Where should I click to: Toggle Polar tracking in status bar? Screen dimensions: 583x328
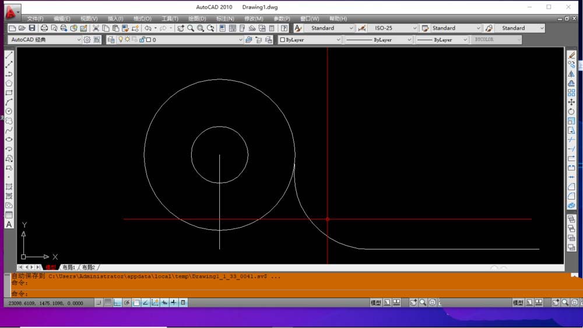coord(127,303)
